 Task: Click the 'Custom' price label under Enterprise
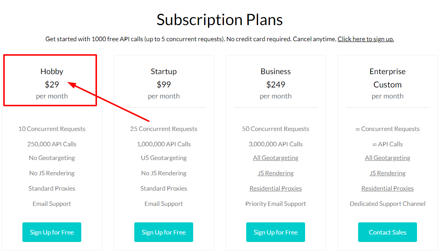pyautogui.click(x=387, y=84)
